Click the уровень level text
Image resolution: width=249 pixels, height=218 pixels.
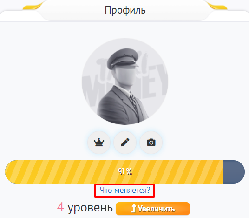pos(90,208)
